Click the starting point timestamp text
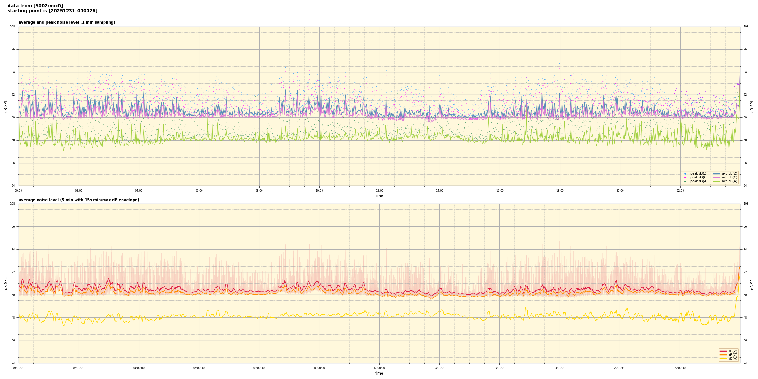758x379 pixels. 52,11
